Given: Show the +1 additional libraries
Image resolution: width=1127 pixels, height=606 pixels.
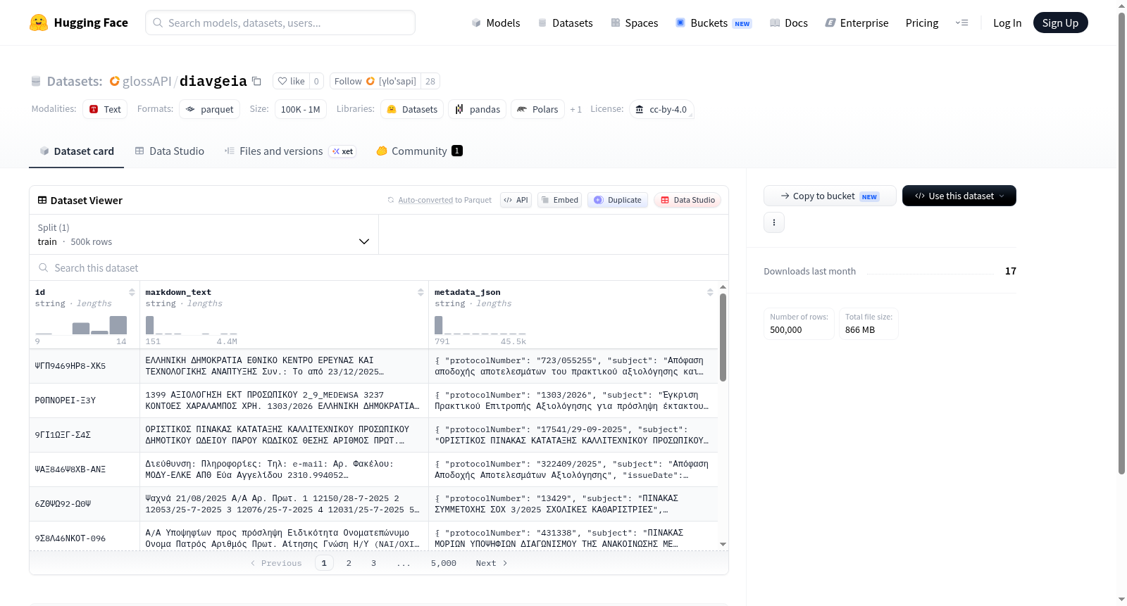Looking at the screenshot, I should 576,109.
